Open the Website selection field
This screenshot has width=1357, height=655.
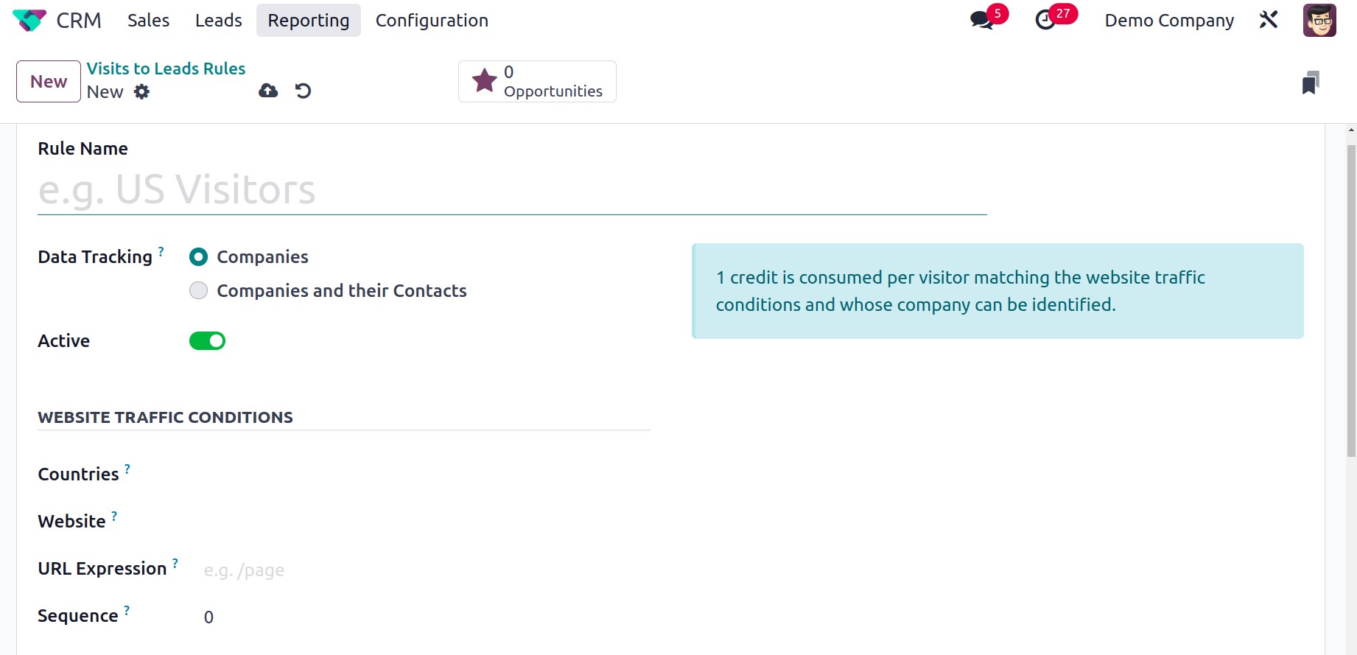pyautogui.click(x=426, y=521)
